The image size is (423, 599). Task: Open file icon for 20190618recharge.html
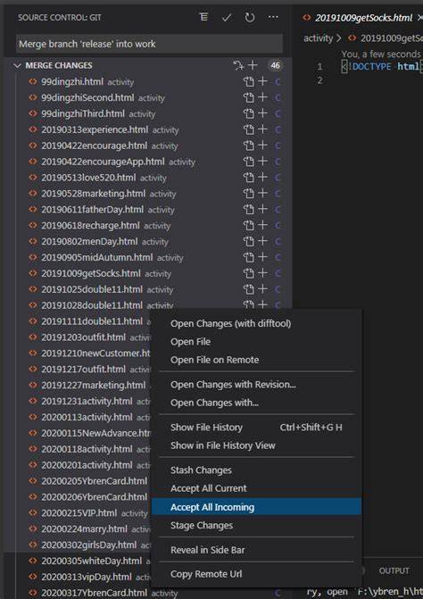tap(249, 225)
